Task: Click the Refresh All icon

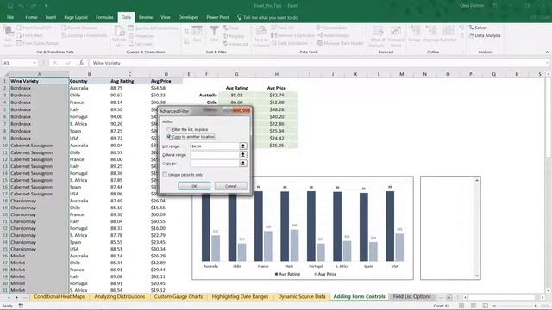Action: (119, 32)
